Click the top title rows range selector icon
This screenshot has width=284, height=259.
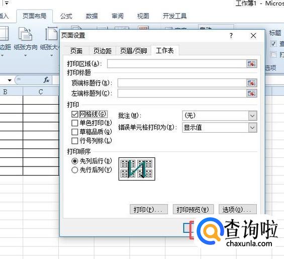pyautogui.click(x=252, y=83)
